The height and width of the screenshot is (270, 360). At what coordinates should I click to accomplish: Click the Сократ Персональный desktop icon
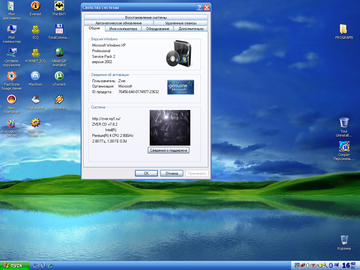click(344, 151)
